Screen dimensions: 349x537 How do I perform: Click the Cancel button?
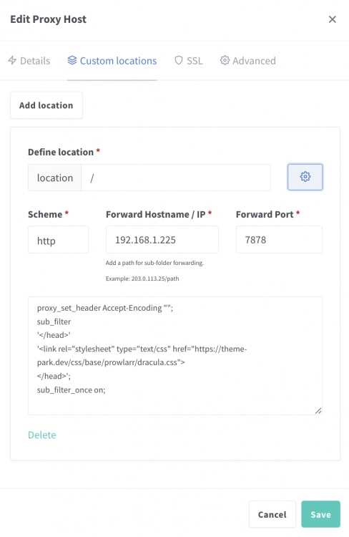pos(272,514)
